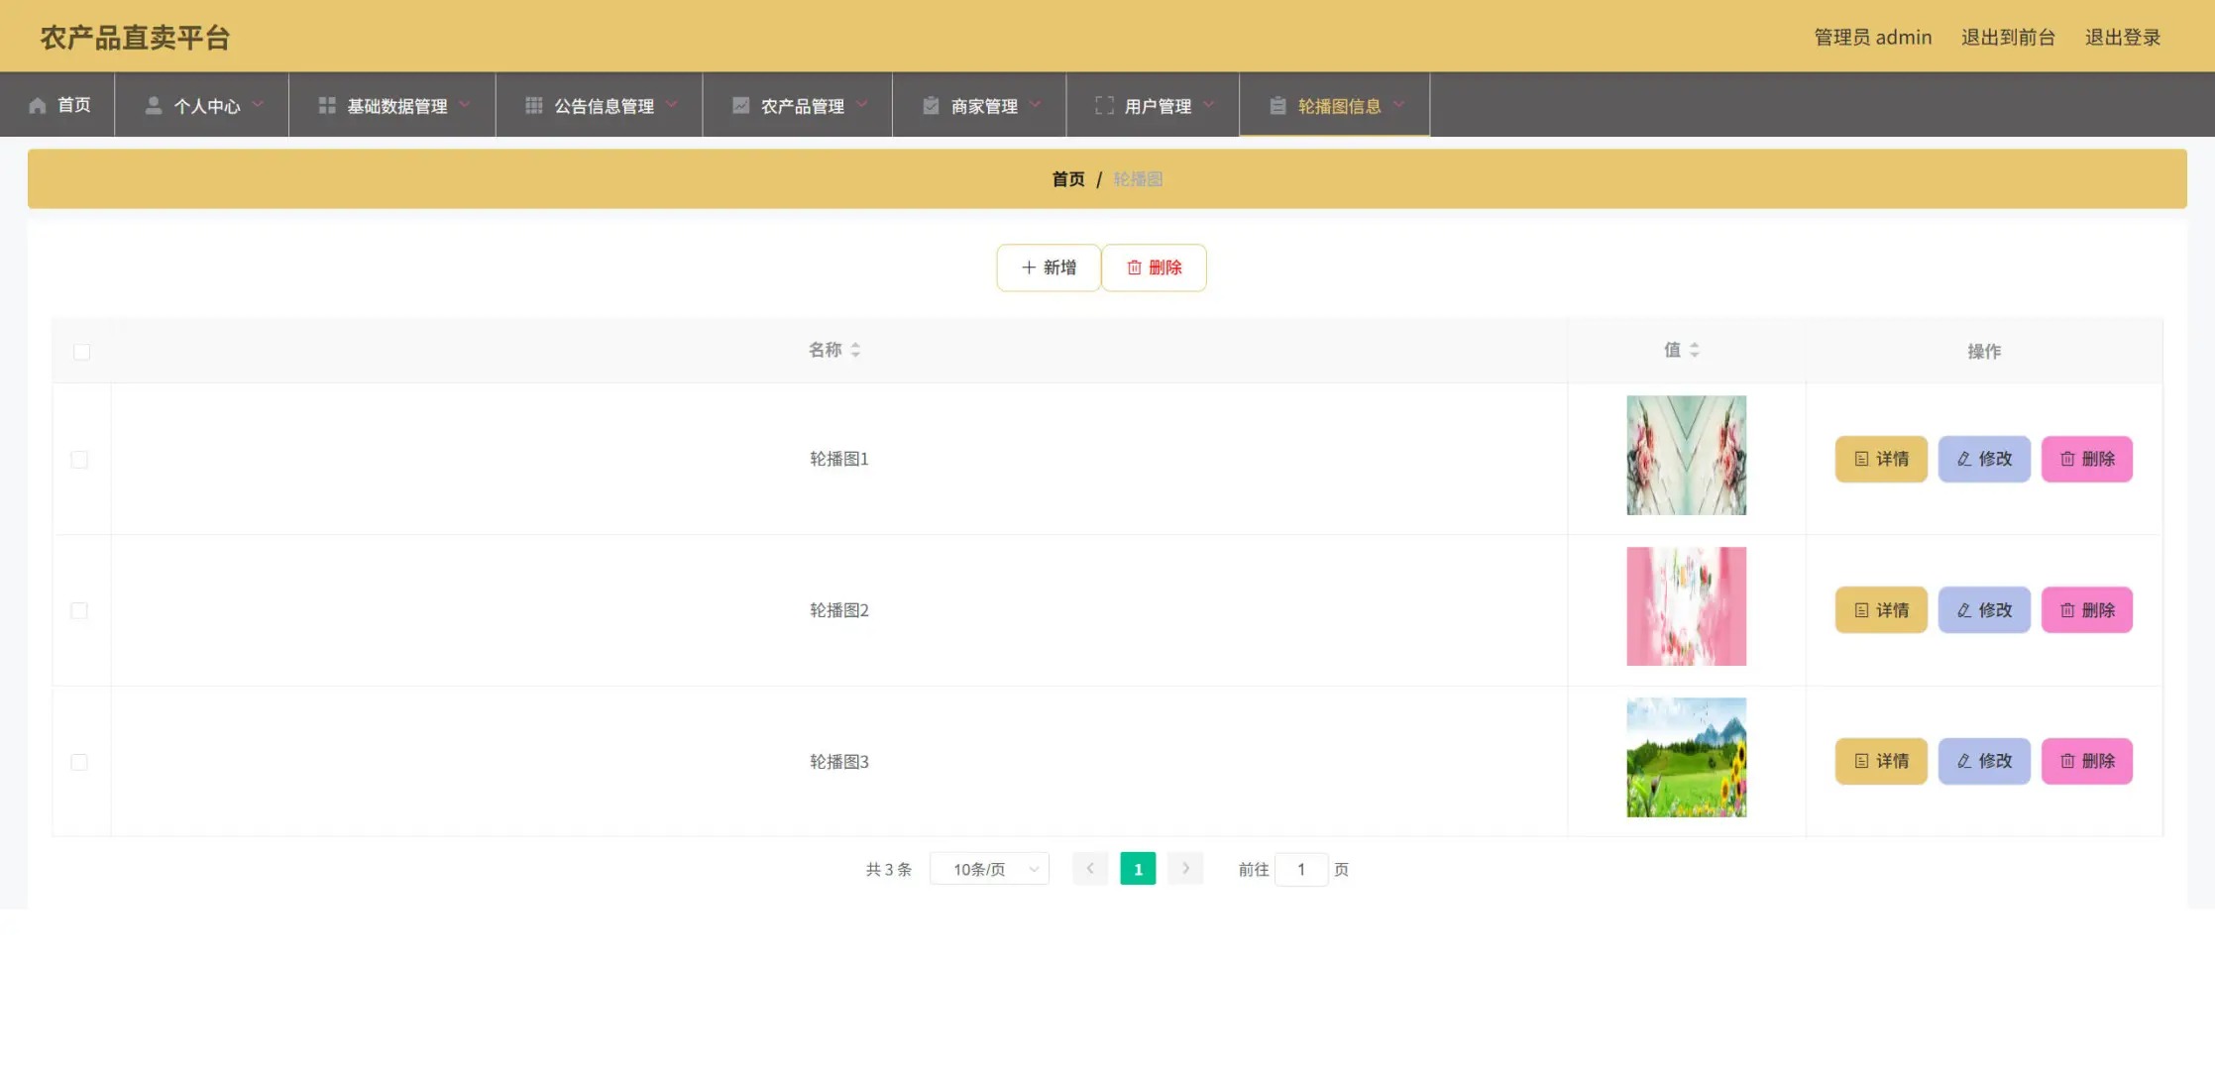Screen dimensions: 2215x1070
Task: Expand the 轮播图信息 menu chevron
Action: [1398, 104]
